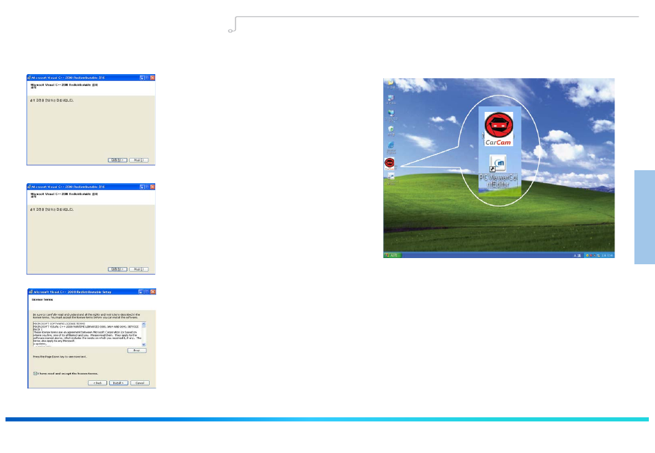Open the Recycle Bin on the desktop
655x453 pixels.
(391, 130)
